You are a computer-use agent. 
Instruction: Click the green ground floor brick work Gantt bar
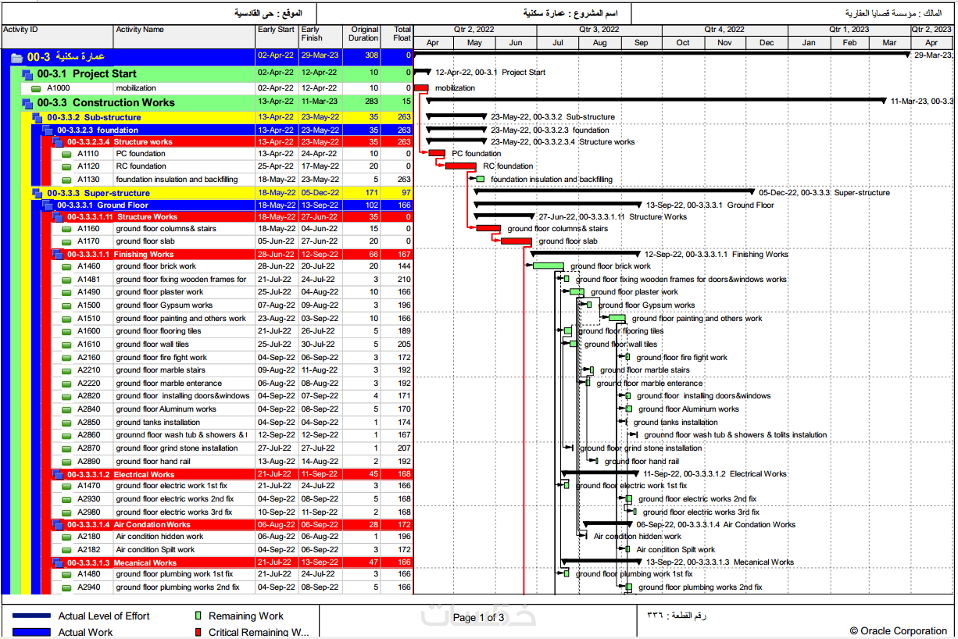click(548, 266)
